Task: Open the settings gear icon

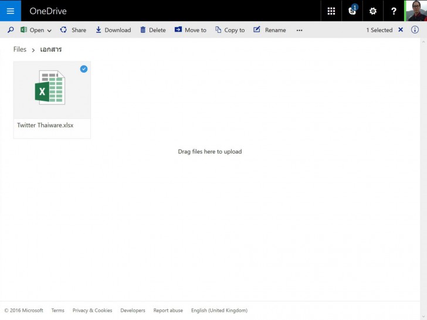Action: 373,11
